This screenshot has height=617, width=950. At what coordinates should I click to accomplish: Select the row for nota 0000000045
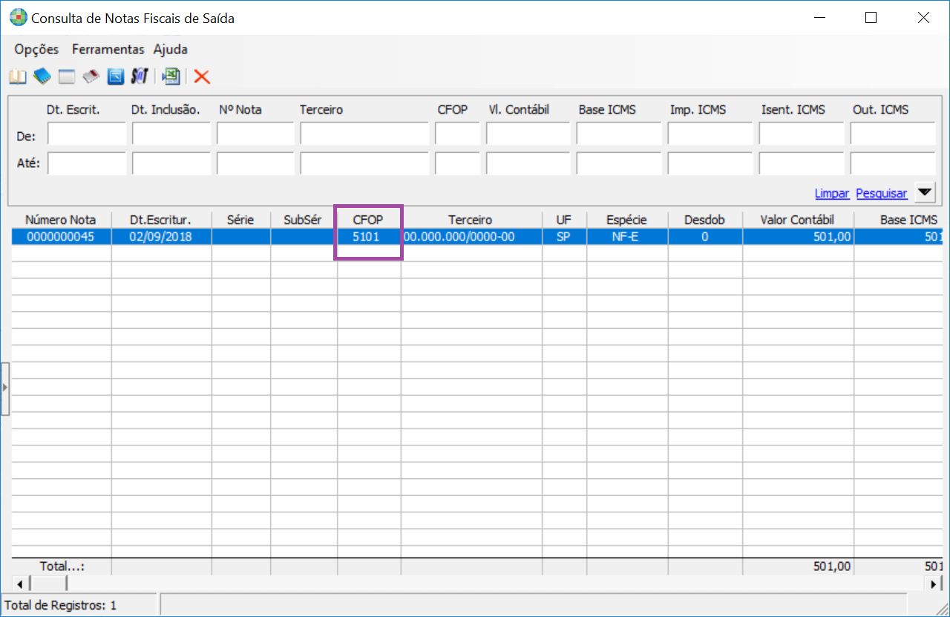(x=61, y=237)
